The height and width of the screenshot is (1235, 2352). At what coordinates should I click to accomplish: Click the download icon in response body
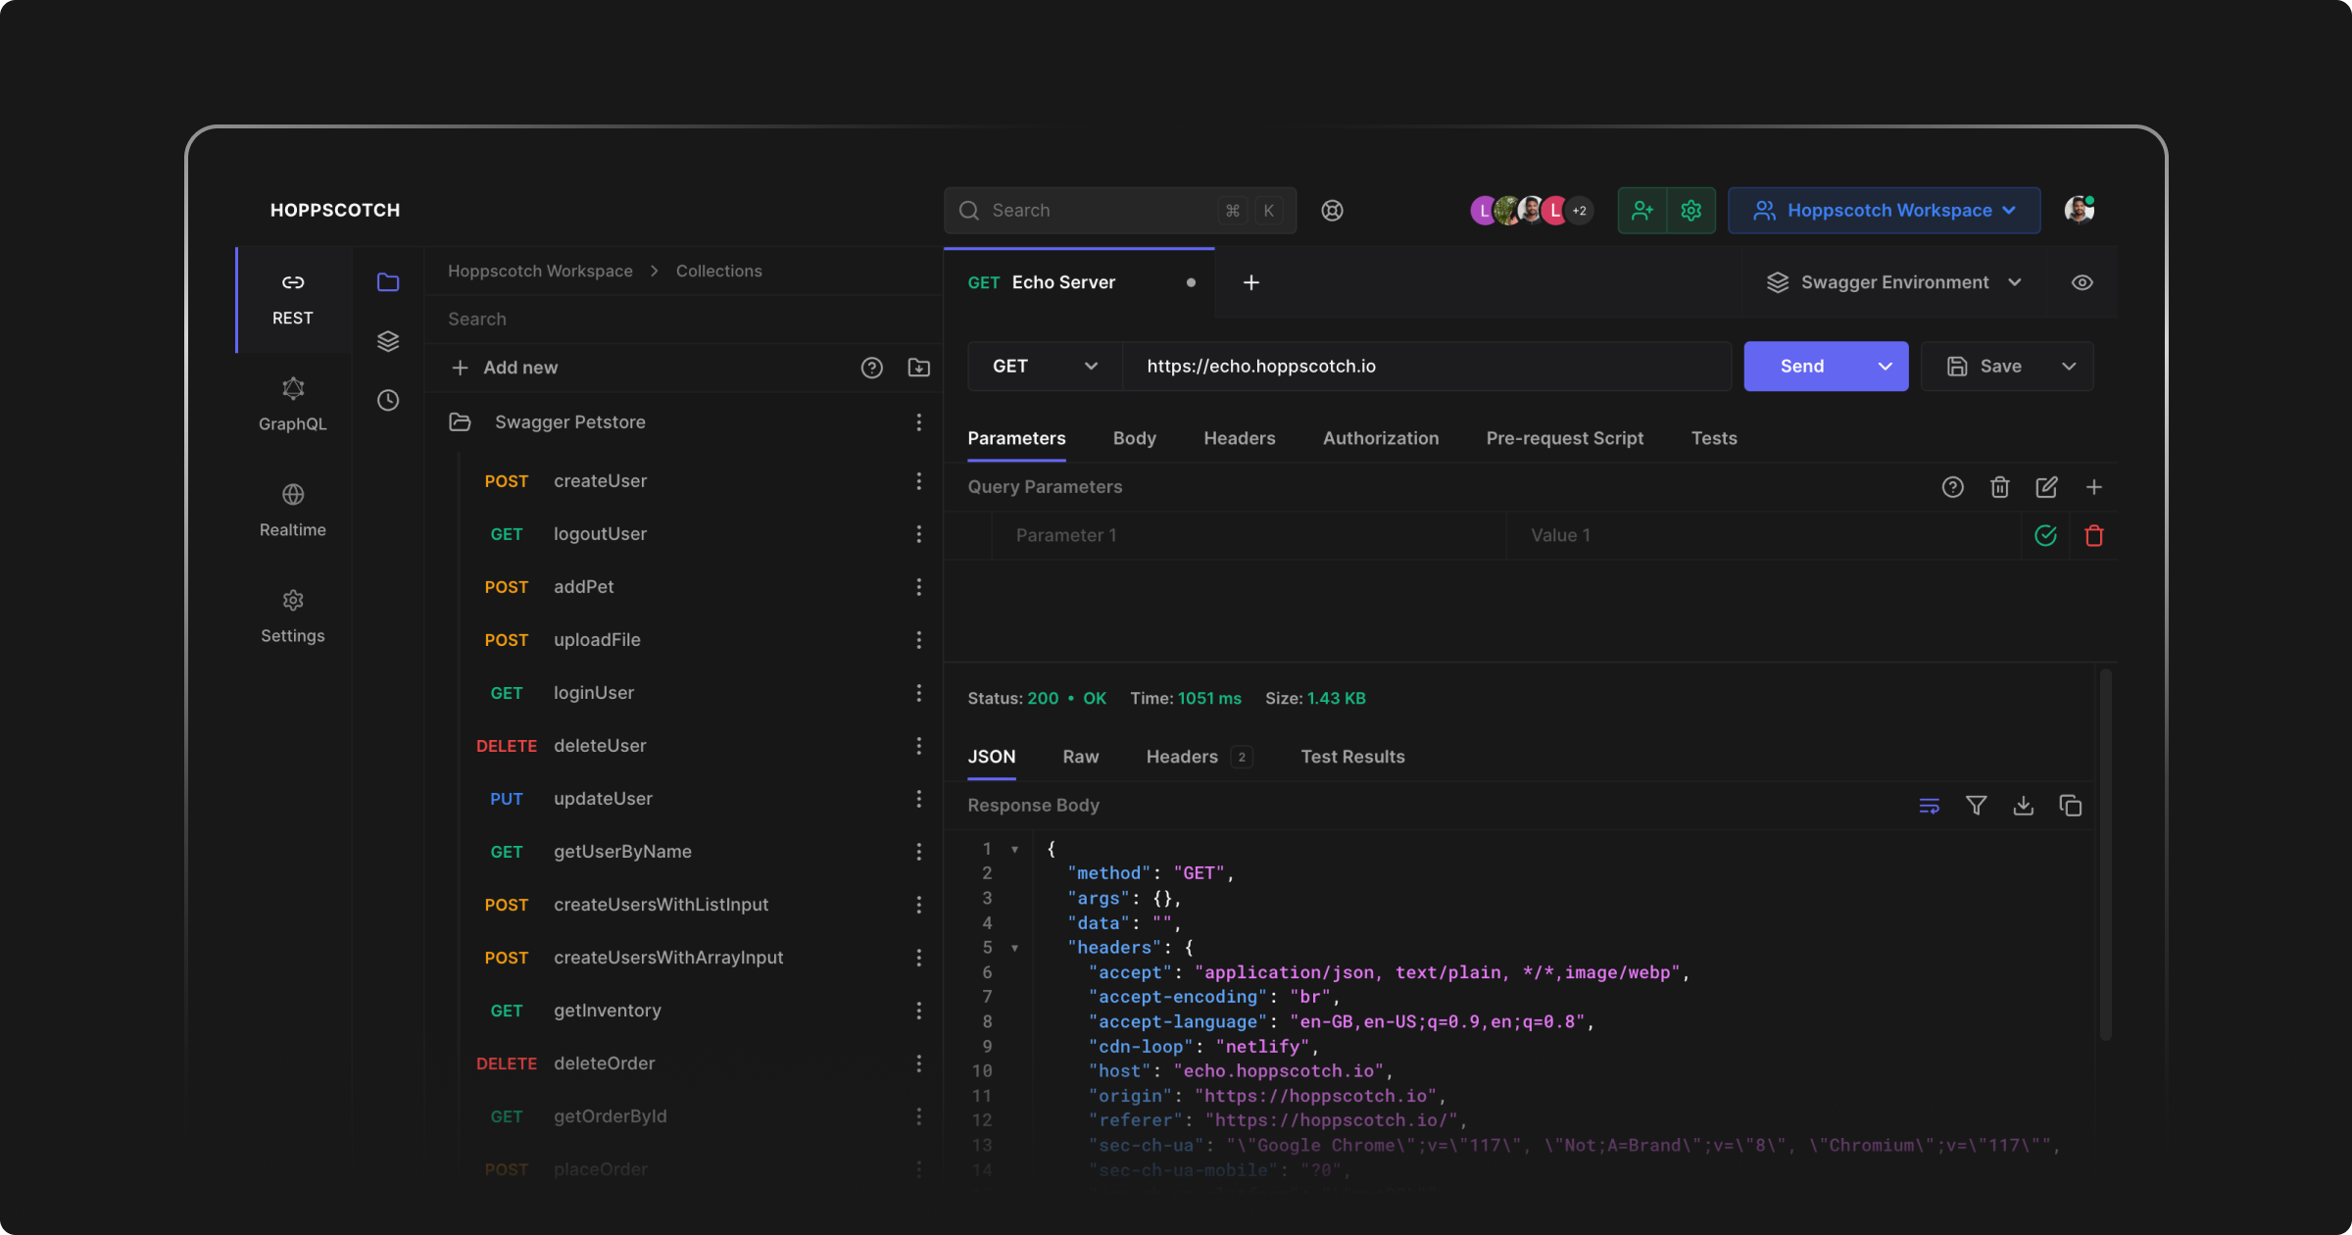coord(2022,806)
